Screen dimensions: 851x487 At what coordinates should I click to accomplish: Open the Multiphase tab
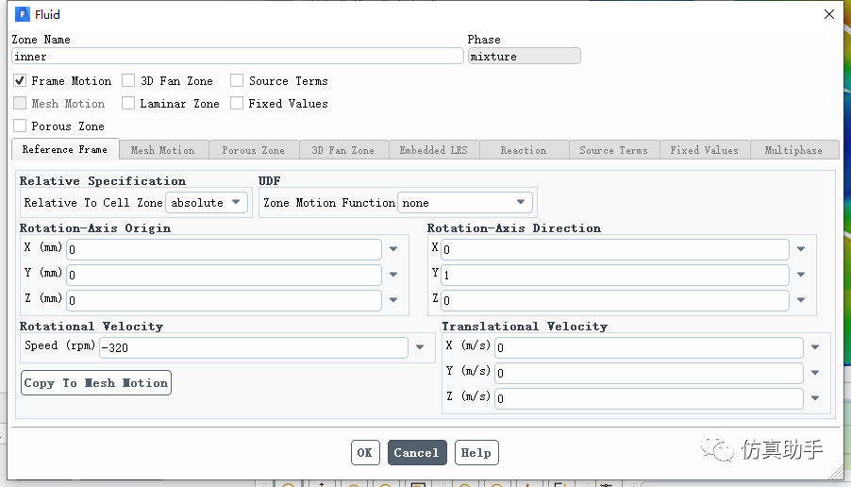click(x=794, y=150)
